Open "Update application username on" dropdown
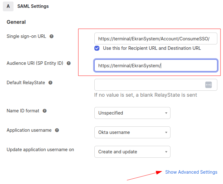223x184 pixels. pyautogui.click(x=132, y=152)
